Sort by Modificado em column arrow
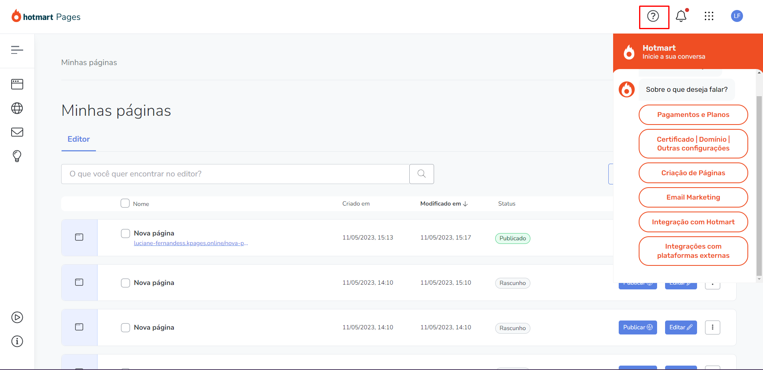The width and height of the screenshot is (763, 370). coord(465,204)
